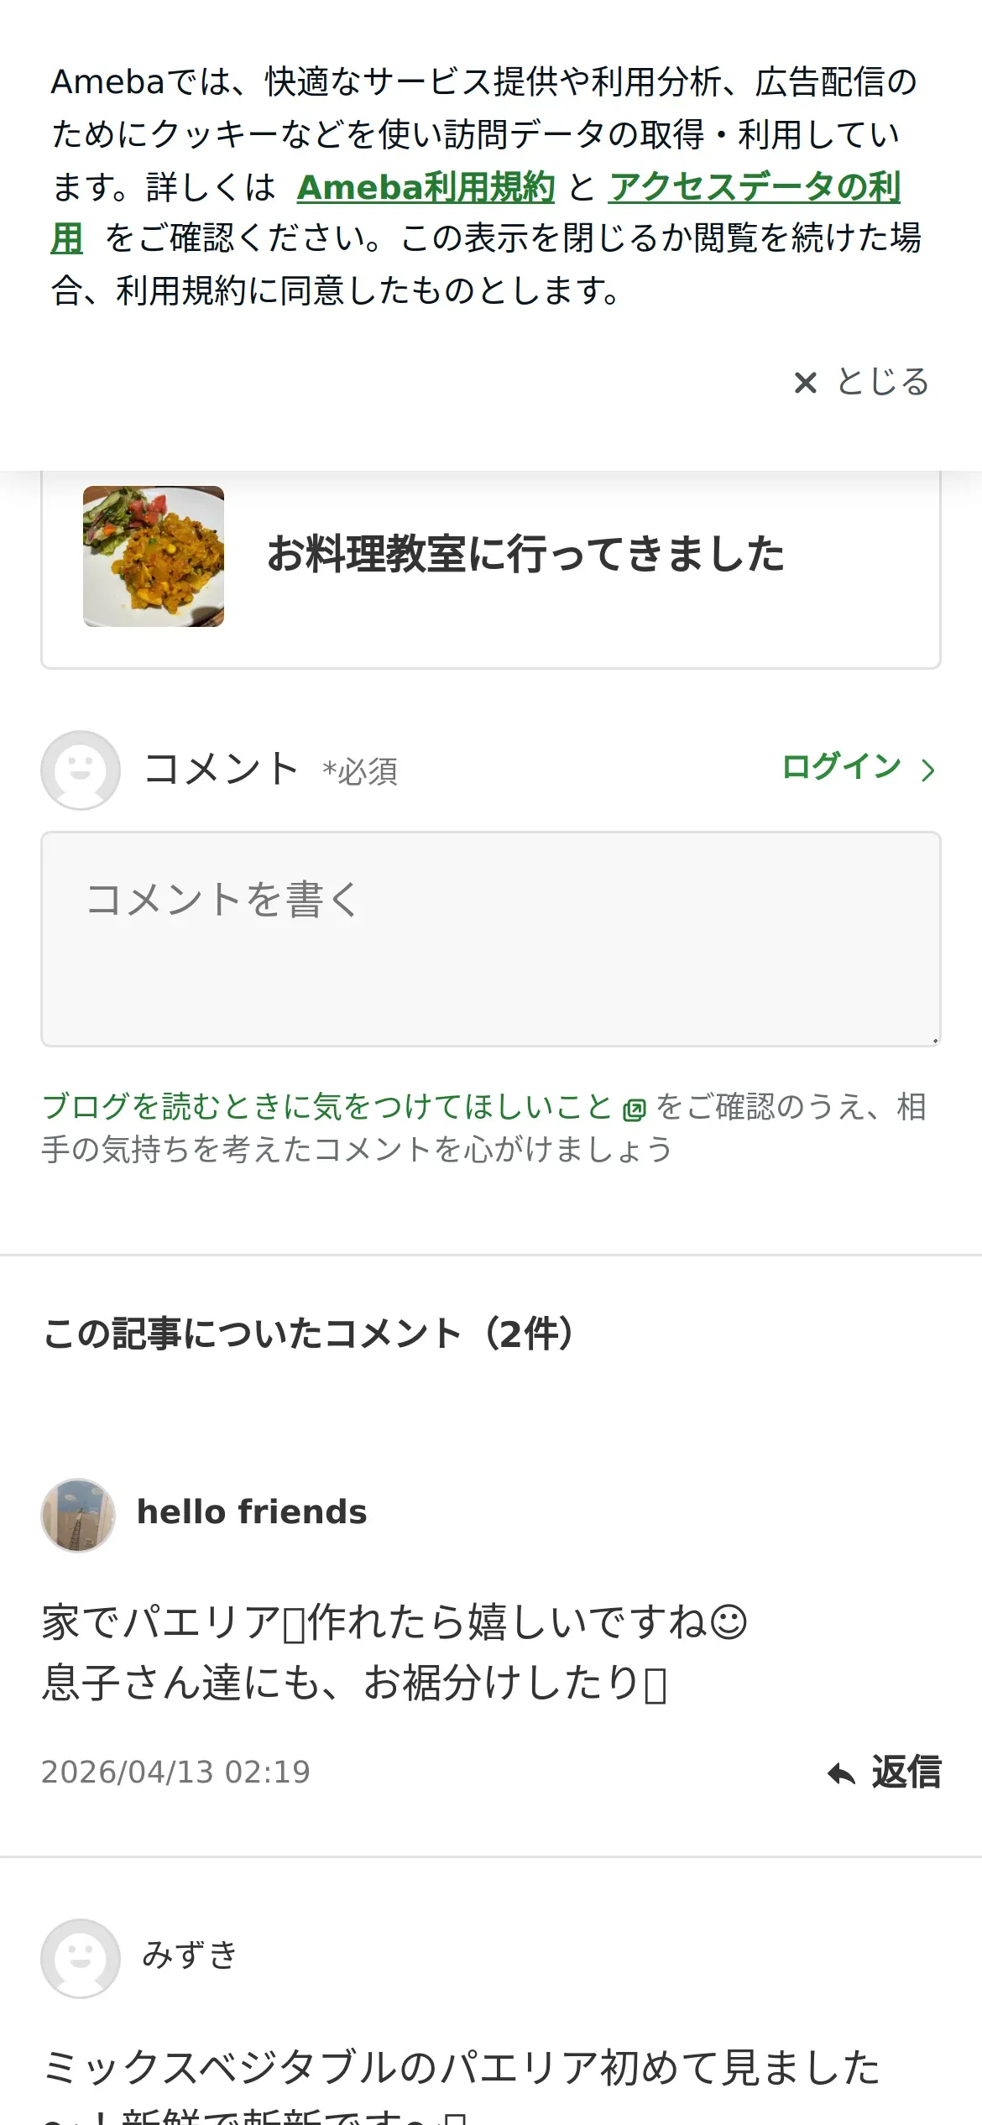Click みずき's default avatar icon
Screen dimensions: 982x2125
(x=81, y=1958)
